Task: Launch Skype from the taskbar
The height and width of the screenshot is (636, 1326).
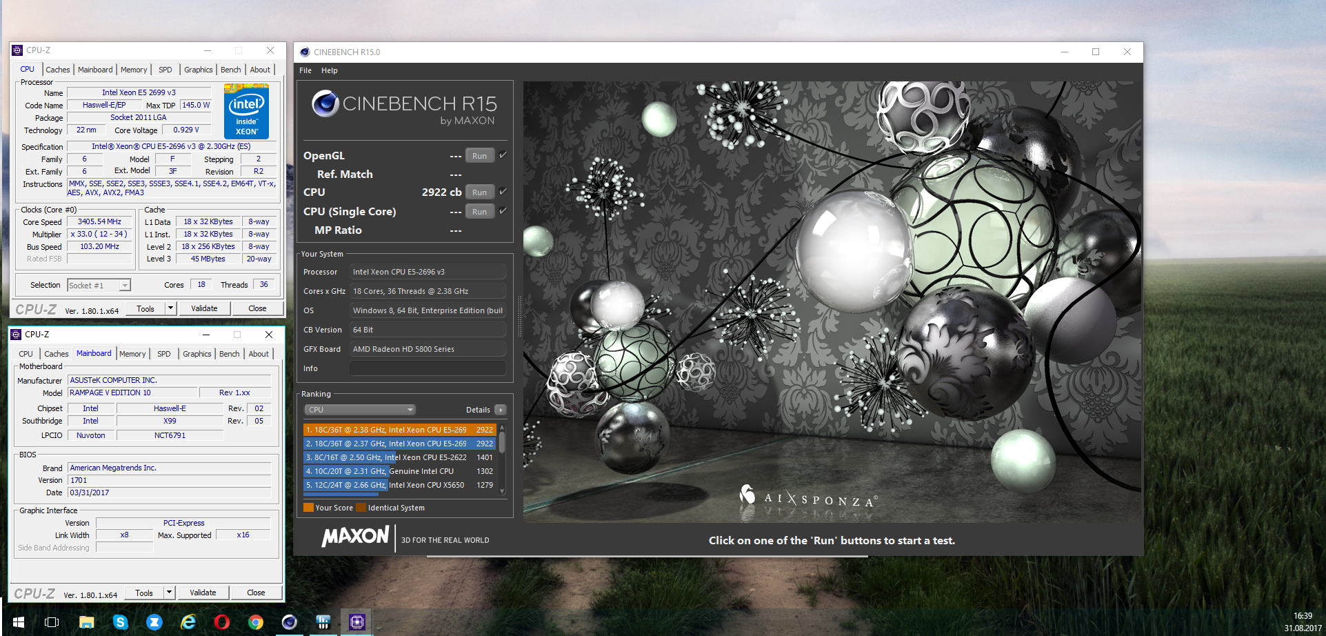Action: point(120,622)
